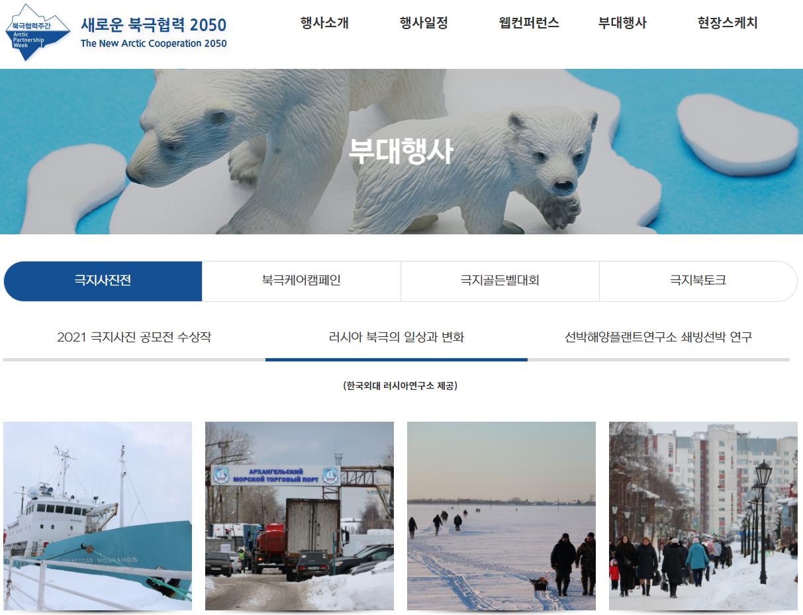Select the 러시아 북극의 일상과 변화 sub-tab
Screen dimensions: 803x615
click(x=397, y=338)
